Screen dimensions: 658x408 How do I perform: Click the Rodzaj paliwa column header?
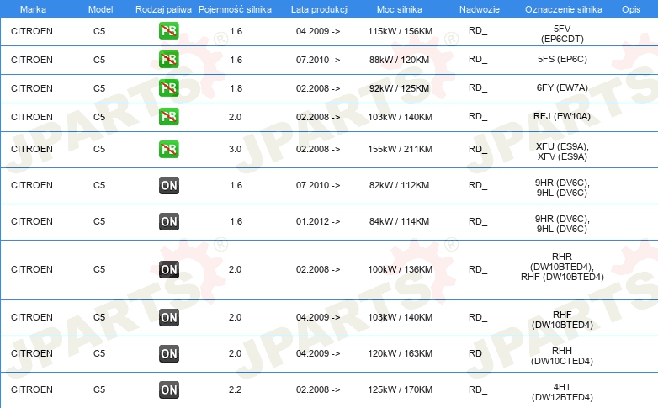(x=163, y=9)
